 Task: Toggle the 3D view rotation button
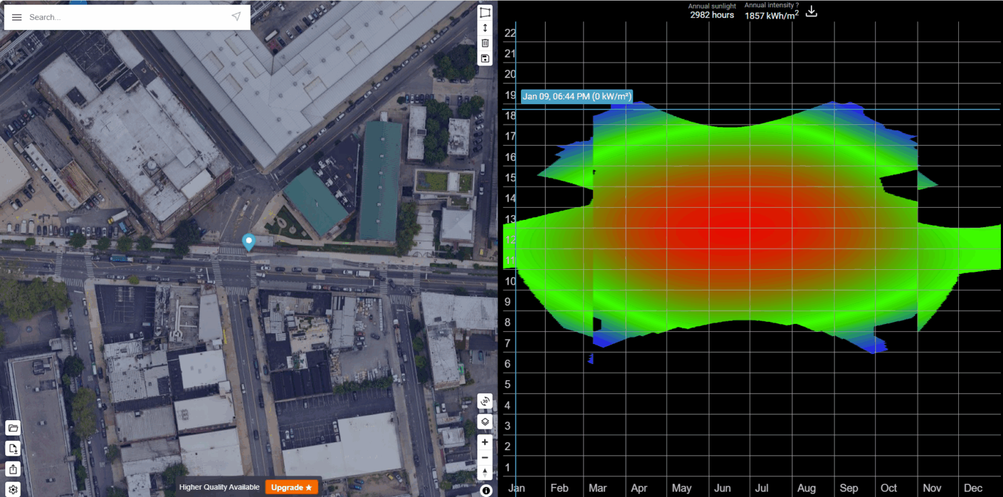click(x=485, y=401)
